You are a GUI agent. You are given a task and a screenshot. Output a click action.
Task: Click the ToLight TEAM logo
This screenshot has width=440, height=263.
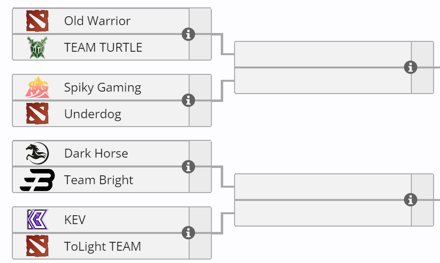point(37,246)
